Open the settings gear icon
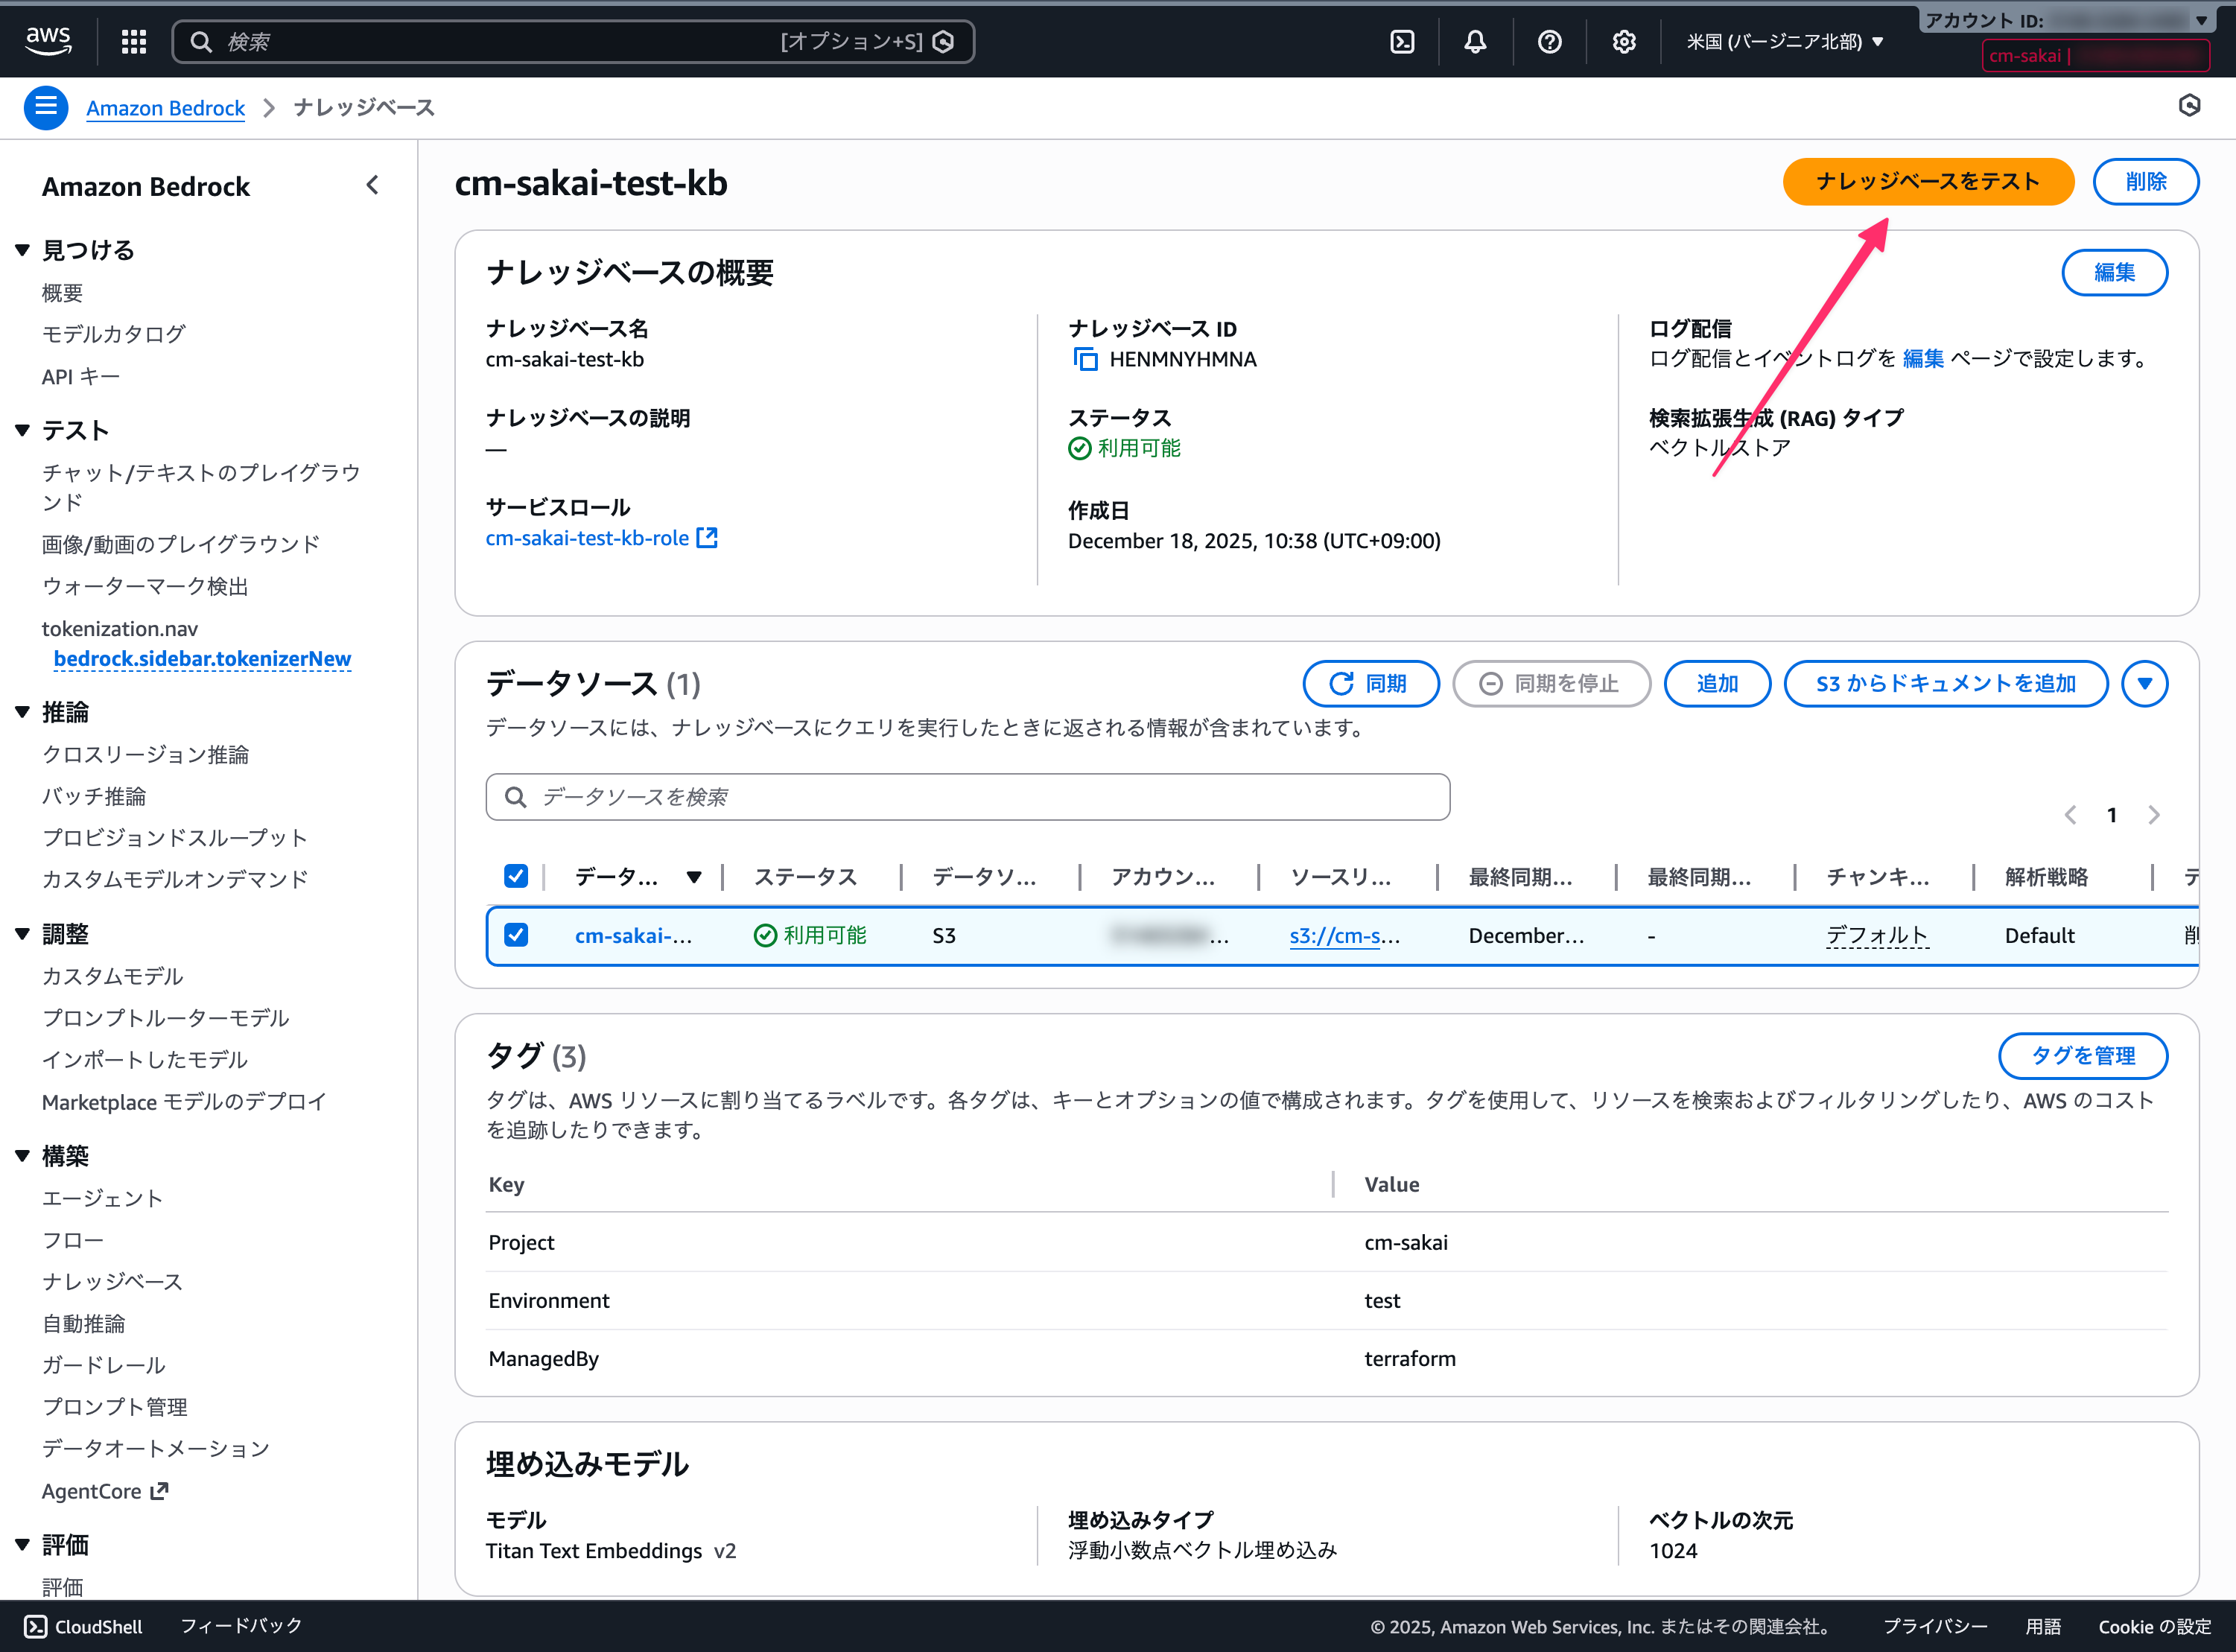The height and width of the screenshot is (1652, 2236). click(1623, 41)
